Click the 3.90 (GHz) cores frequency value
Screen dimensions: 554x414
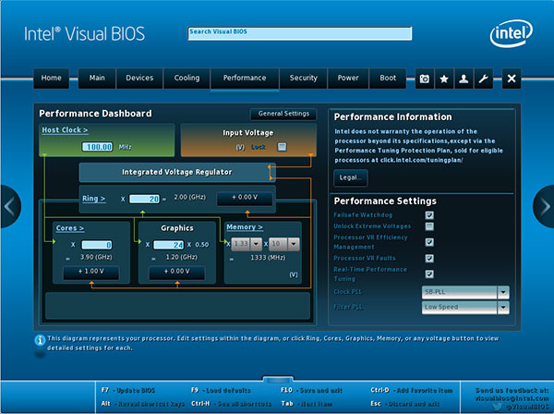96,257
